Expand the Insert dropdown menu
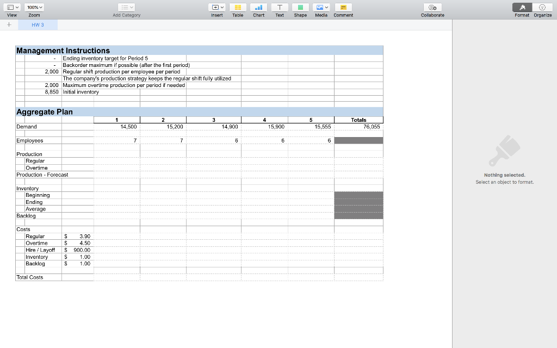Screen dimensions: 557x348 click(217, 7)
